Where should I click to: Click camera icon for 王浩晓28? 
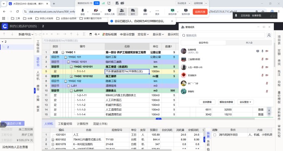pos(267,75)
